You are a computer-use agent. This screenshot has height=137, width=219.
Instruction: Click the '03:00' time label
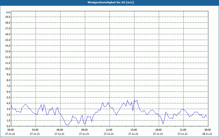pos(36,130)
